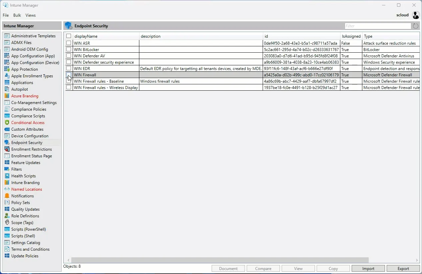Viewport: 422px width, 274px height.
Task: Click the horizontal scrollbar thumb
Action: pos(220,260)
